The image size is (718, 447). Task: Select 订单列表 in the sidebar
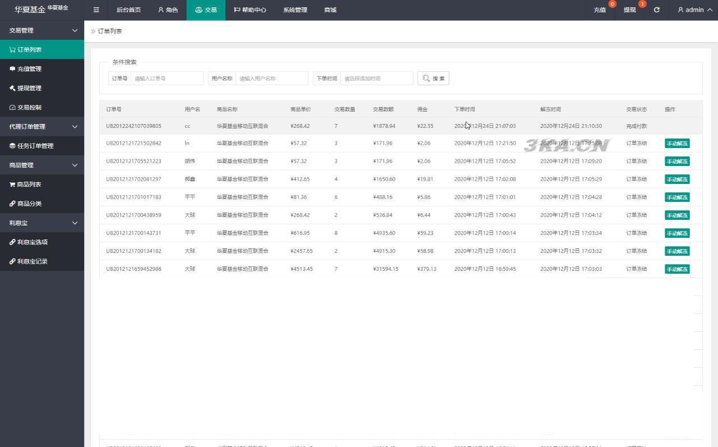coord(42,49)
